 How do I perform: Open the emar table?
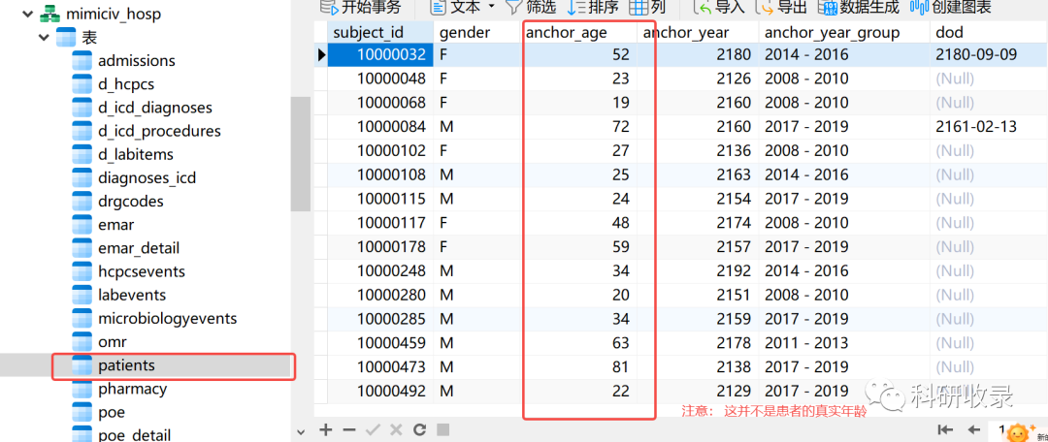(115, 224)
